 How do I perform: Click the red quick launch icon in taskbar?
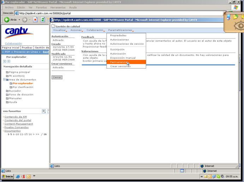(23, 176)
